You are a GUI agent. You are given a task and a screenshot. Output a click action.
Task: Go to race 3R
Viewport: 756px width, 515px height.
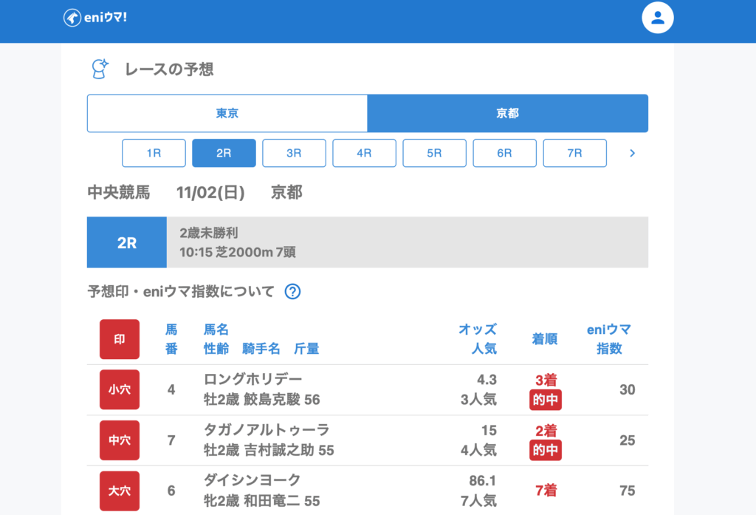pos(294,153)
